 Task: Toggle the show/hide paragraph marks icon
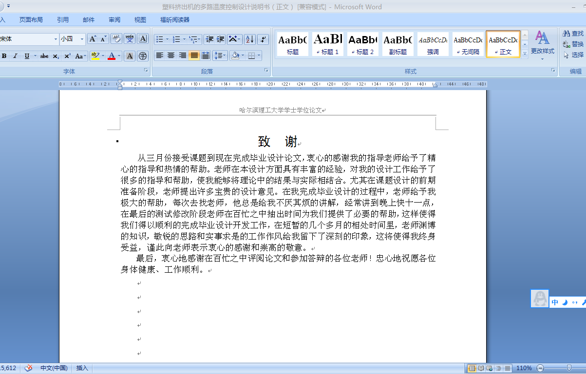pos(263,39)
